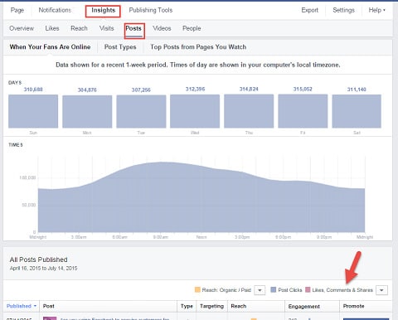This screenshot has height=320, width=398.
Task: Open the Reach insights section
Action: [79, 28]
